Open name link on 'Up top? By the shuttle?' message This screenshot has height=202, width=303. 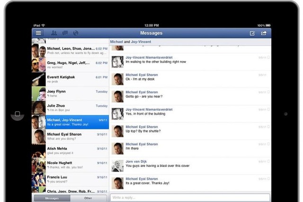142,127
